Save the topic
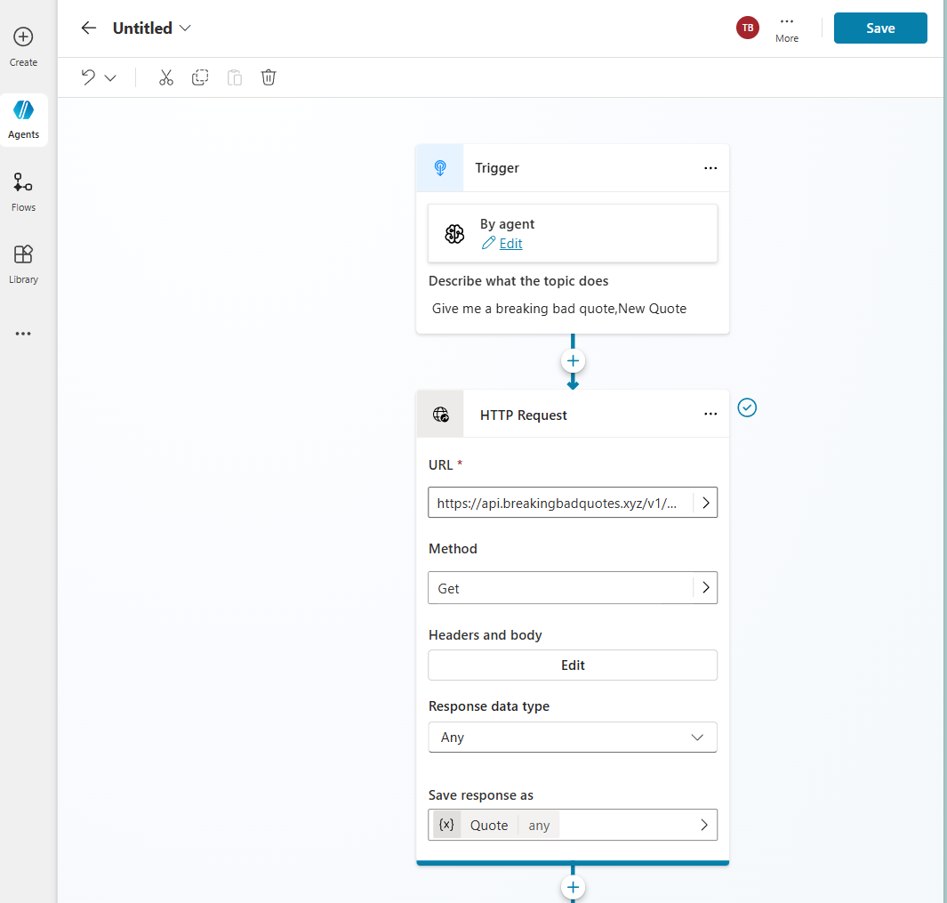 880,28
